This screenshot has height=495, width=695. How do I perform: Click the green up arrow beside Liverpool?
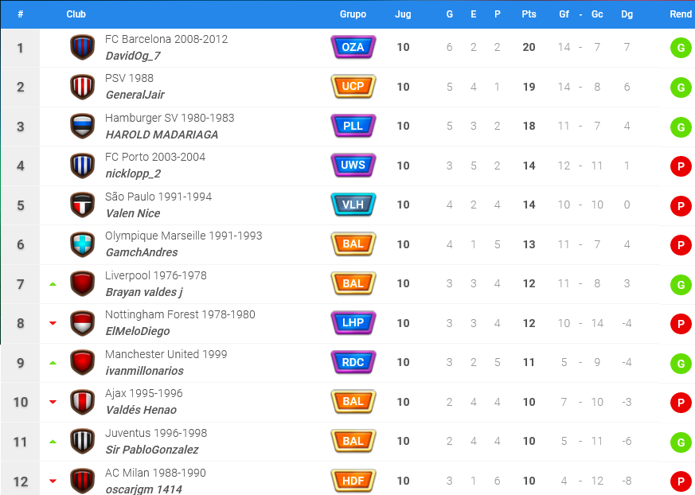53,284
